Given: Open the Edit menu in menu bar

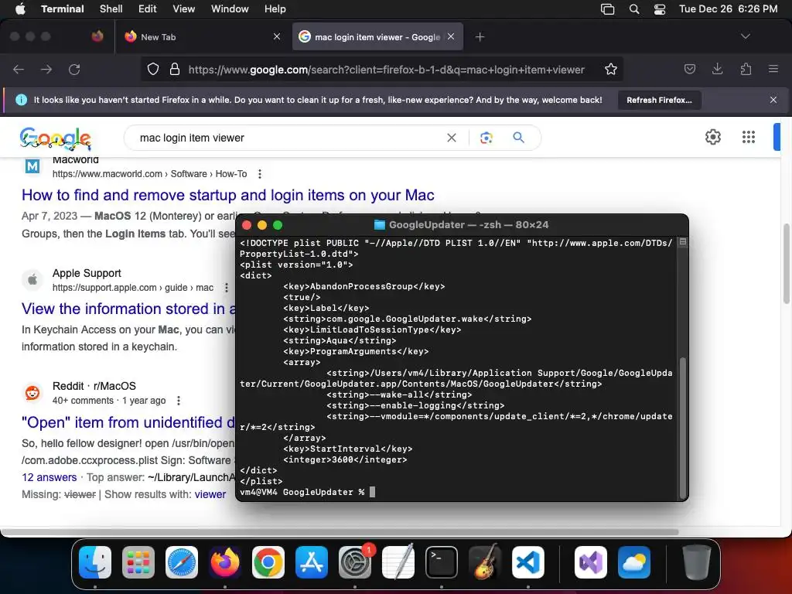Looking at the screenshot, I should point(148,9).
